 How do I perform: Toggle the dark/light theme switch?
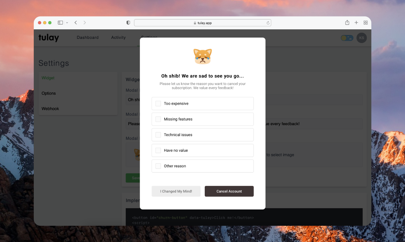(347, 38)
